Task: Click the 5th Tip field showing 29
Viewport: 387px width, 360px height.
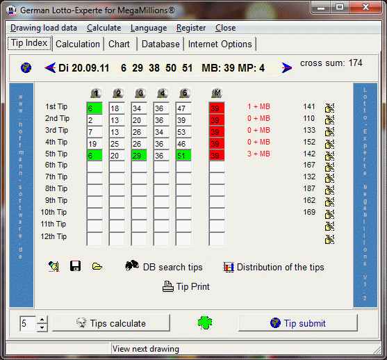Action: [x=139, y=156]
